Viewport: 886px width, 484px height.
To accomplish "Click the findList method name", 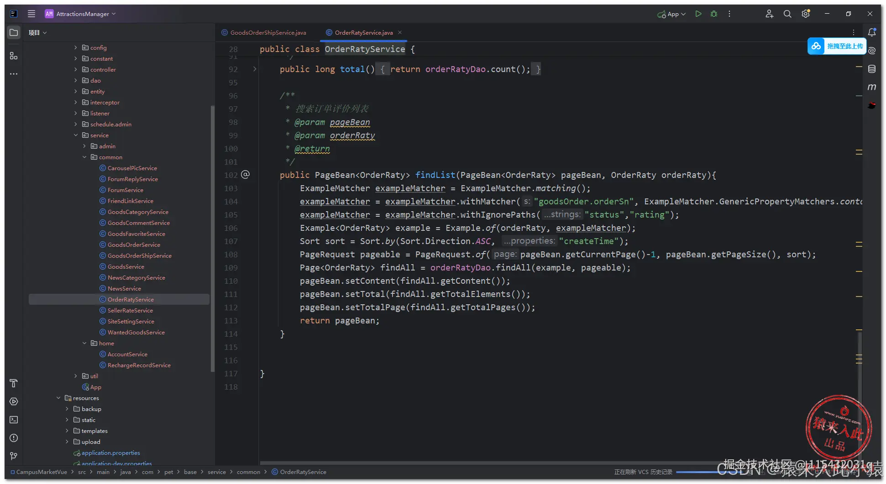I will [x=435, y=175].
